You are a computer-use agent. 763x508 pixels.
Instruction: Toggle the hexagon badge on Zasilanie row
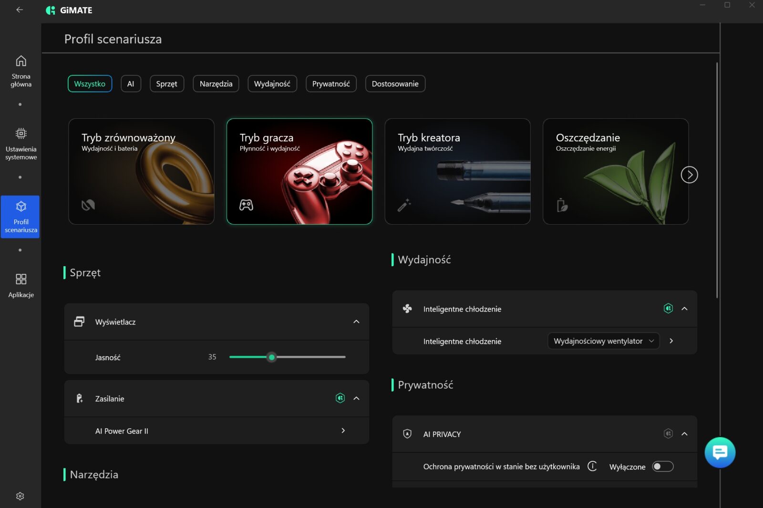(x=340, y=398)
